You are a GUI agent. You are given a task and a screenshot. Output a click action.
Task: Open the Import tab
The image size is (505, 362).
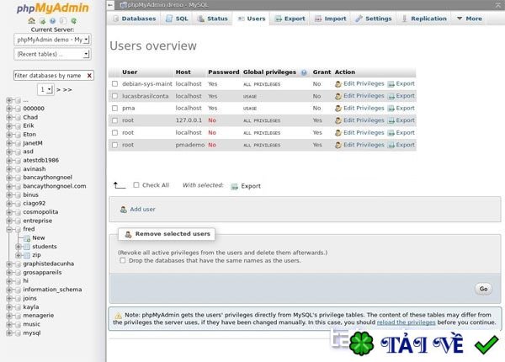point(331,19)
